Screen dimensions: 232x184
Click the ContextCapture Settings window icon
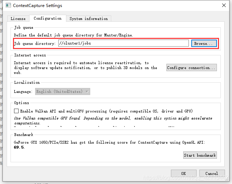8,6
